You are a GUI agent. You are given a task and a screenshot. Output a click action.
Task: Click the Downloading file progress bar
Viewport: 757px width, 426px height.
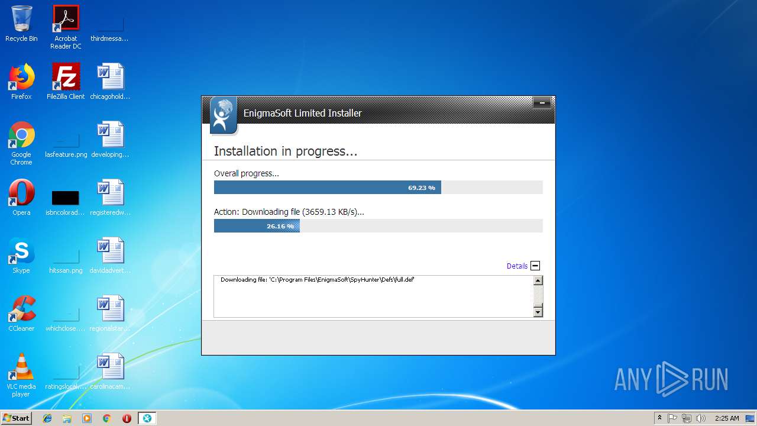pos(378,226)
